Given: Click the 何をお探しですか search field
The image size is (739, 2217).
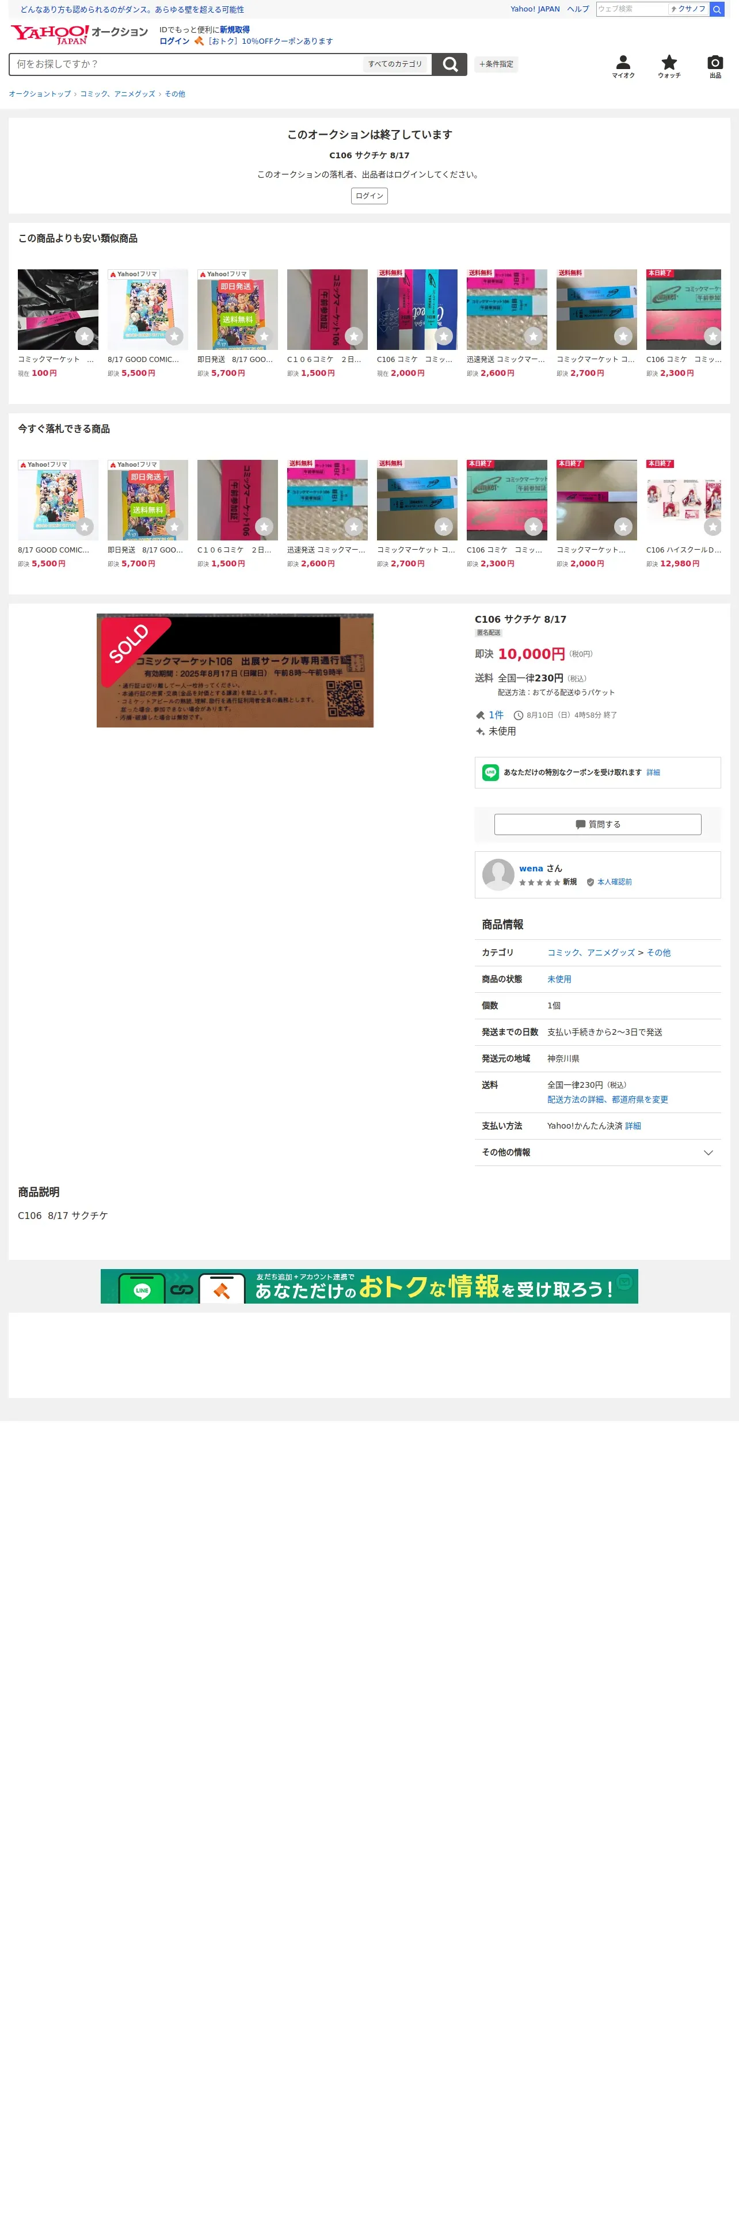Looking at the screenshot, I should [x=186, y=64].
